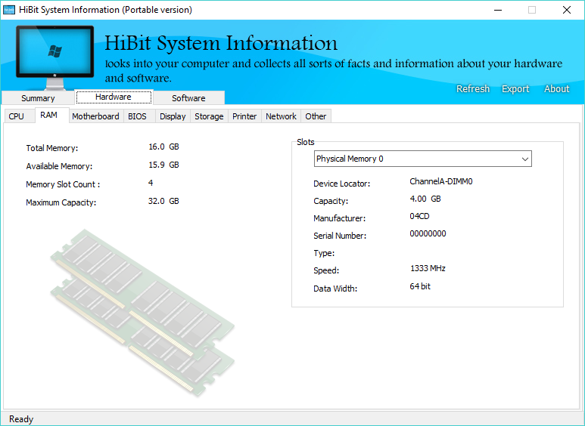Viewport: 585px width, 426px height.
Task: Click the Refresh link
Action: [x=473, y=88]
